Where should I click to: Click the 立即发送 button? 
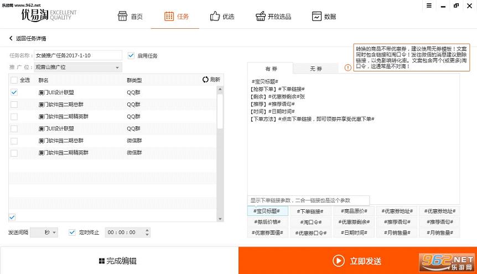pyautogui.click(x=357, y=261)
